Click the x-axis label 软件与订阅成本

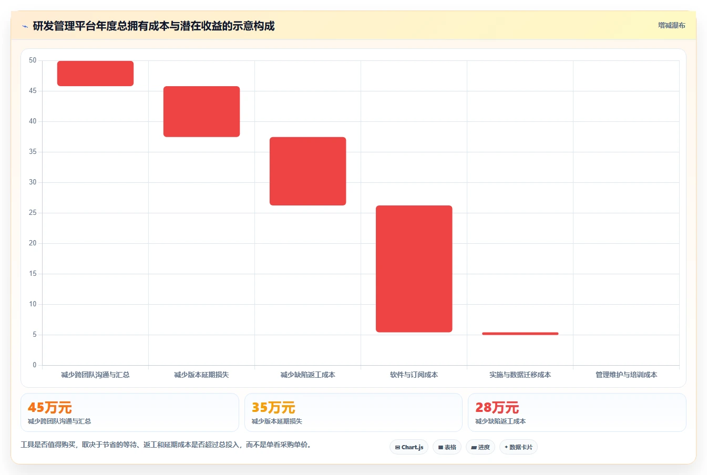tap(414, 375)
